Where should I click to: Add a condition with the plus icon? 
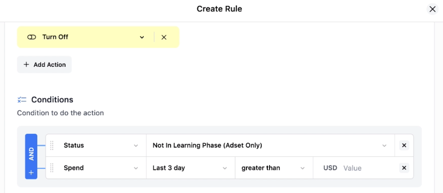[31, 173]
